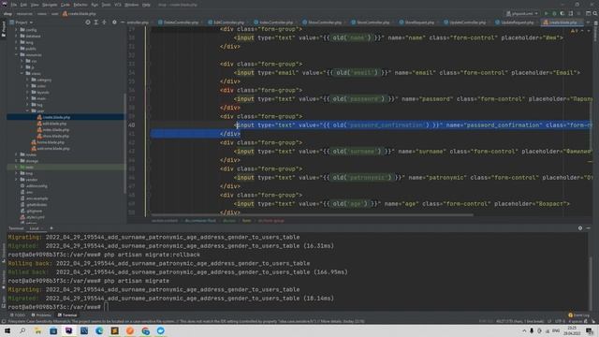Switch to UpdateRequest.php editor tab
The height and width of the screenshot is (337, 599).
pyautogui.click(x=515, y=22)
